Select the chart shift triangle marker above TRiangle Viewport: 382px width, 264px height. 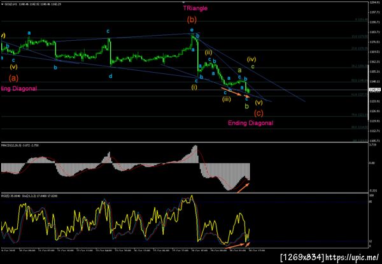pos(184,2)
